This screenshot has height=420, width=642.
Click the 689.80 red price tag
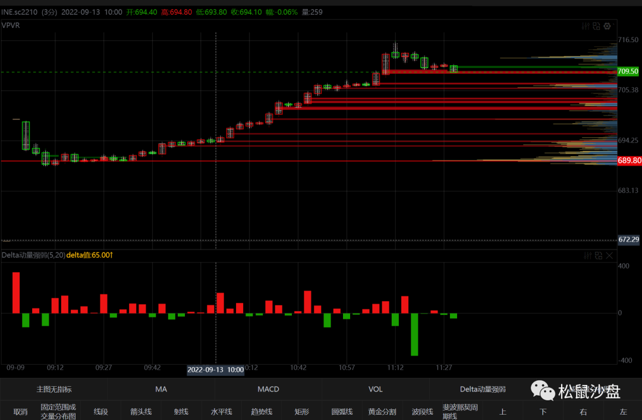coord(630,160)
